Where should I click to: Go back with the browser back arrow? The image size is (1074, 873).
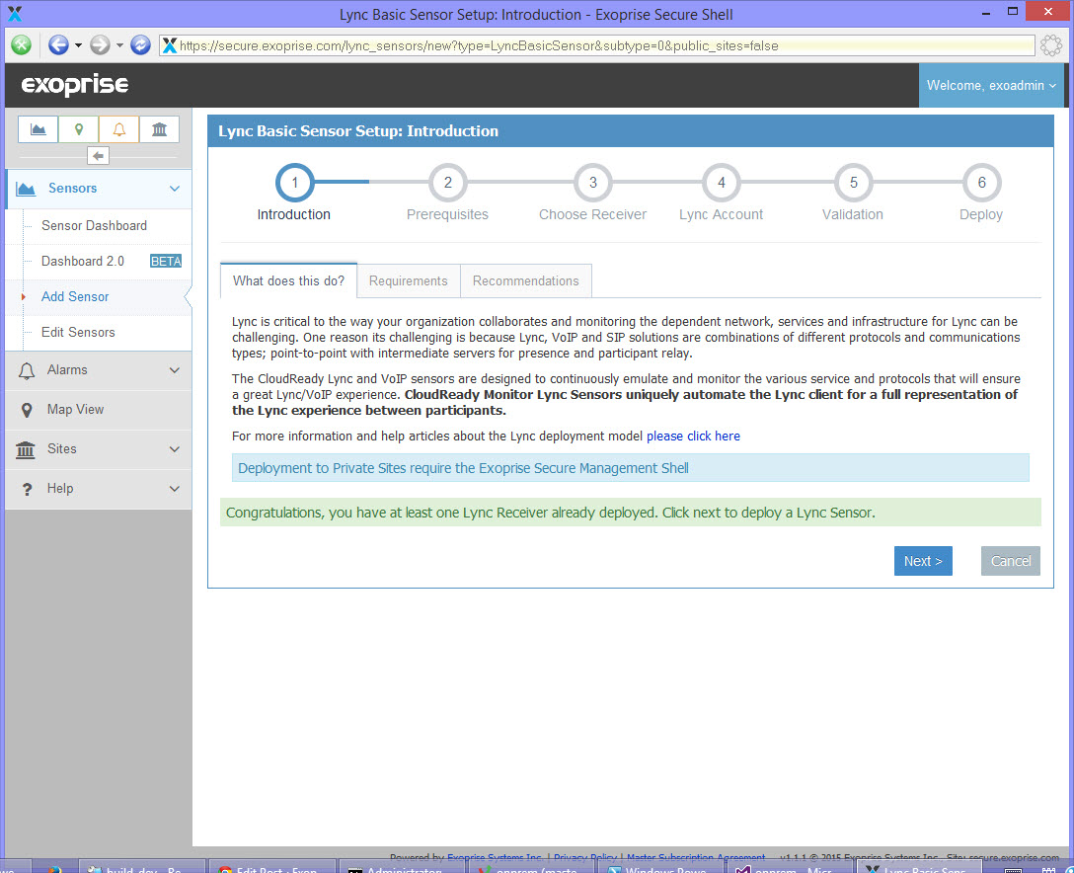58,45
